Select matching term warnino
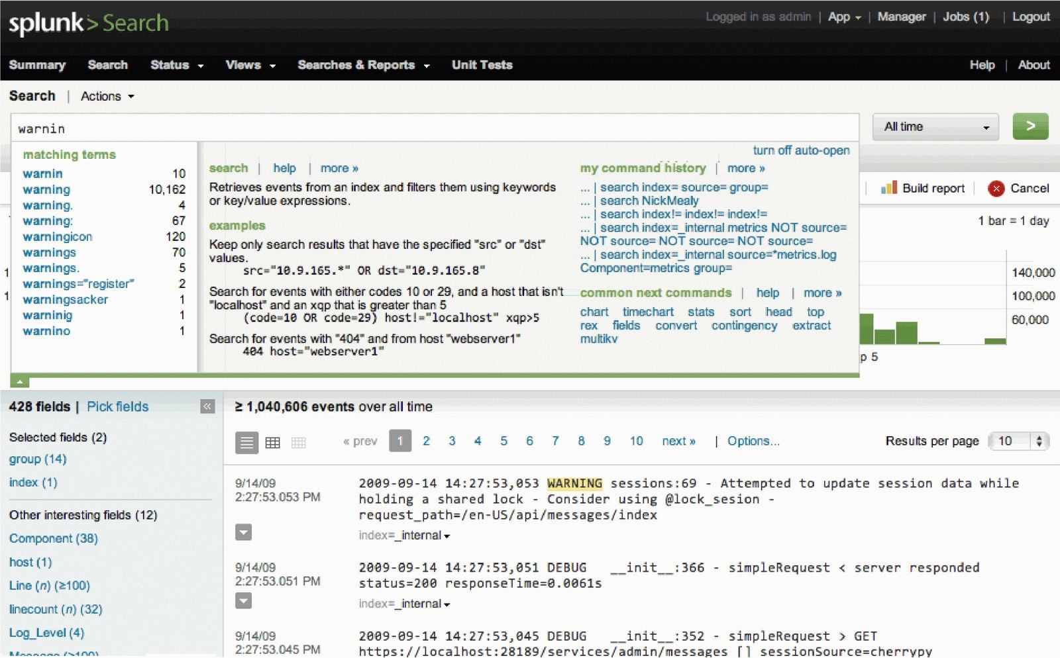Image resolution: width=1060 pixels, height=658 pixels. click(46, 331)
